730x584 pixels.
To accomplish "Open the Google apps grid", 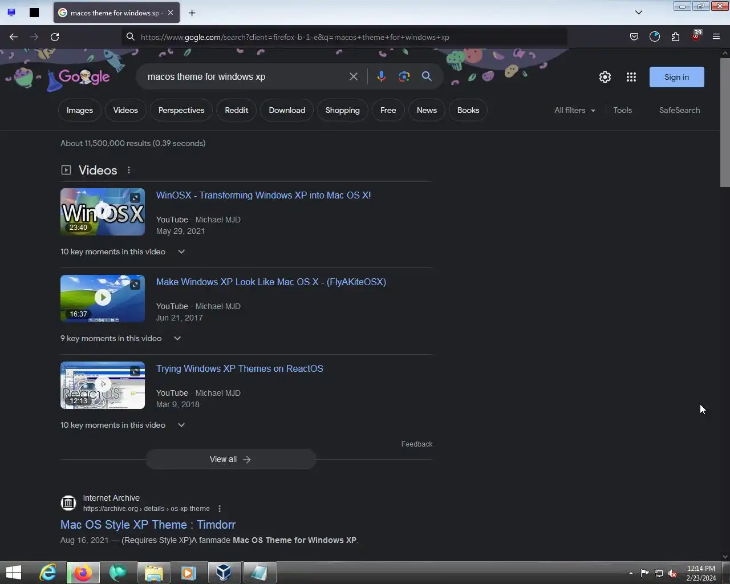I will coord(631,77).
